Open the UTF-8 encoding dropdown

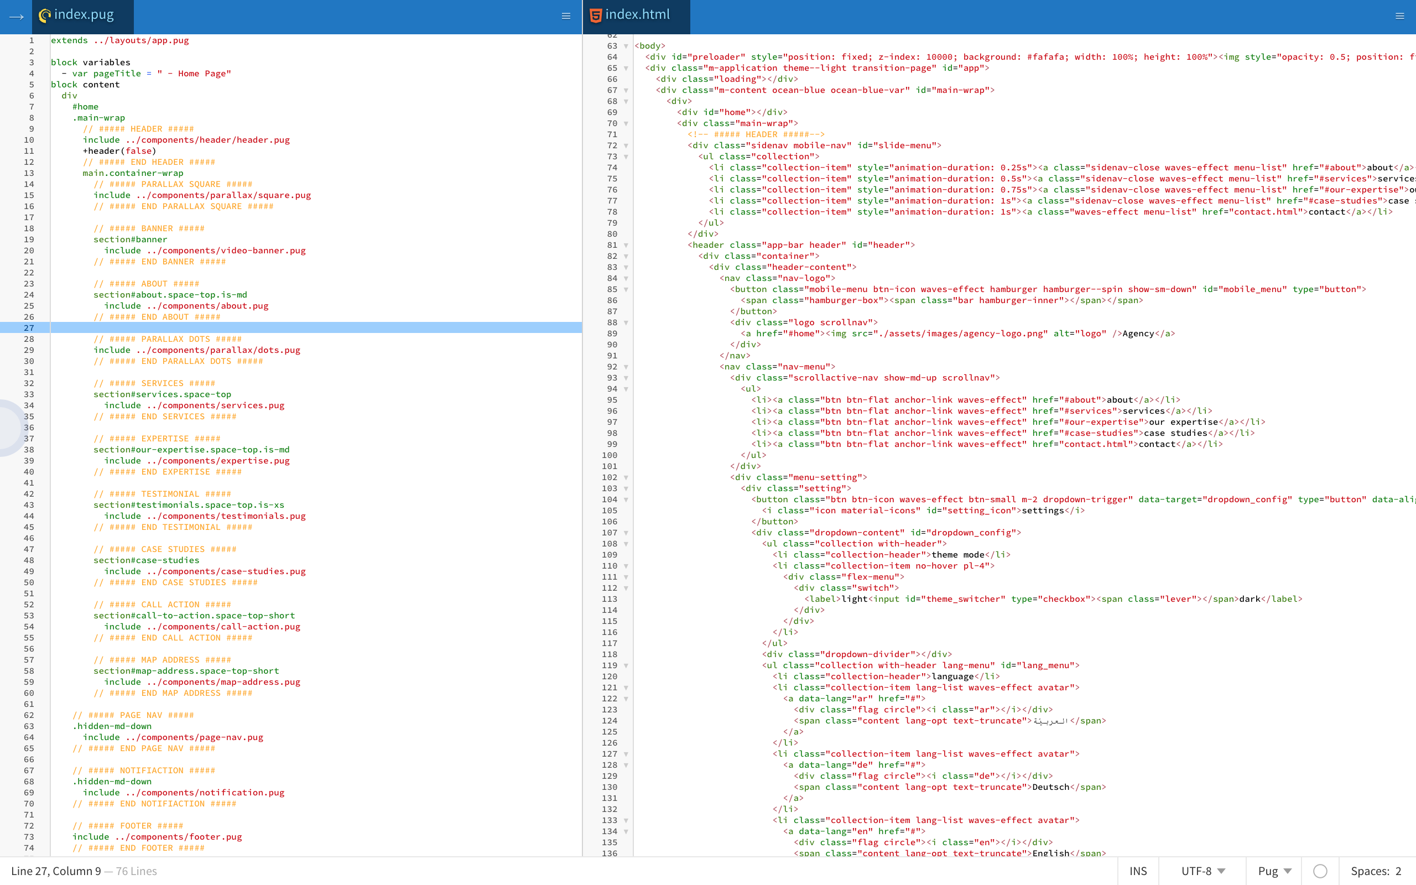click(1203, 871)
